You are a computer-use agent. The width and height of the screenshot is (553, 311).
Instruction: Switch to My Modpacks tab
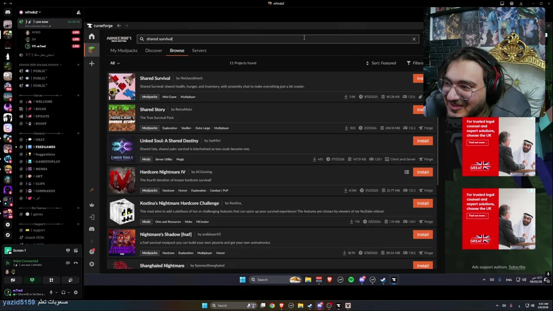[x=124, y=51]
